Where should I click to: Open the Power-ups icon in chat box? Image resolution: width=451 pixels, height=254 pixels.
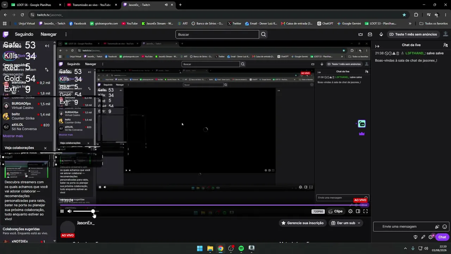(437, 227)
